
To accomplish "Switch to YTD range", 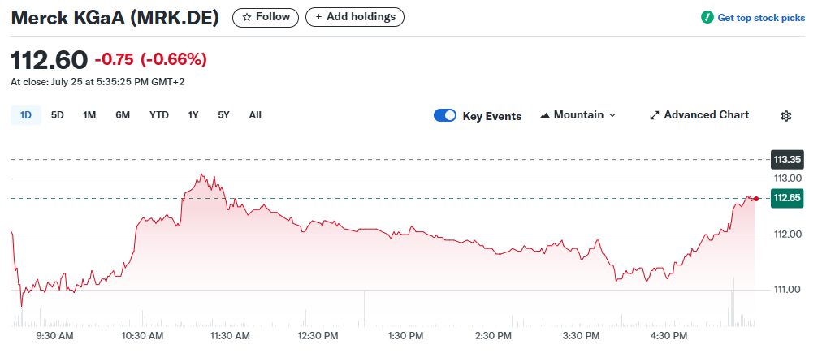I will (159, 115).
